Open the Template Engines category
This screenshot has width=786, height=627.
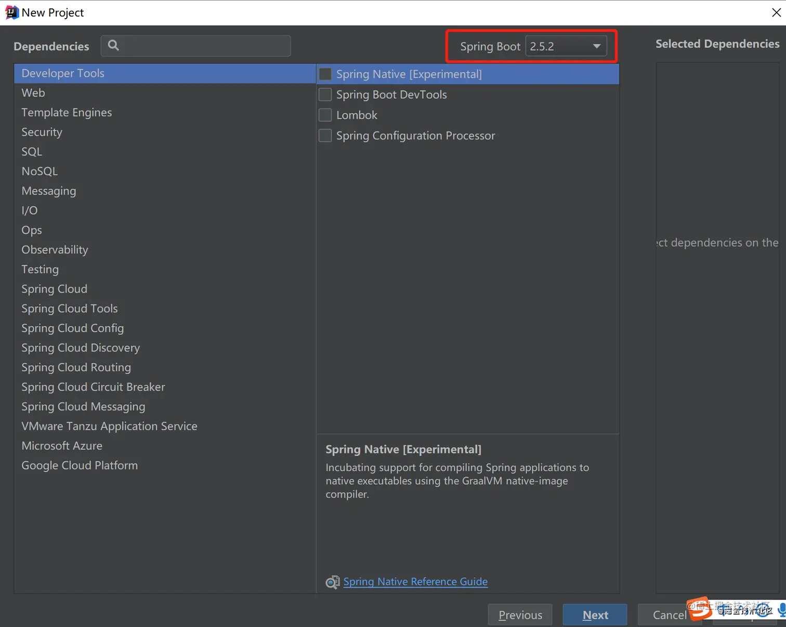(165, 113)
